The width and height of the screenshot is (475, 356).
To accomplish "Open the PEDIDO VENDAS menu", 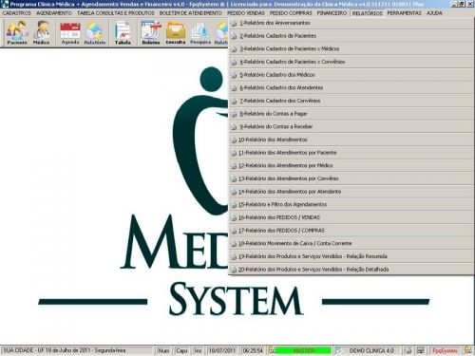I will (246, 13).
